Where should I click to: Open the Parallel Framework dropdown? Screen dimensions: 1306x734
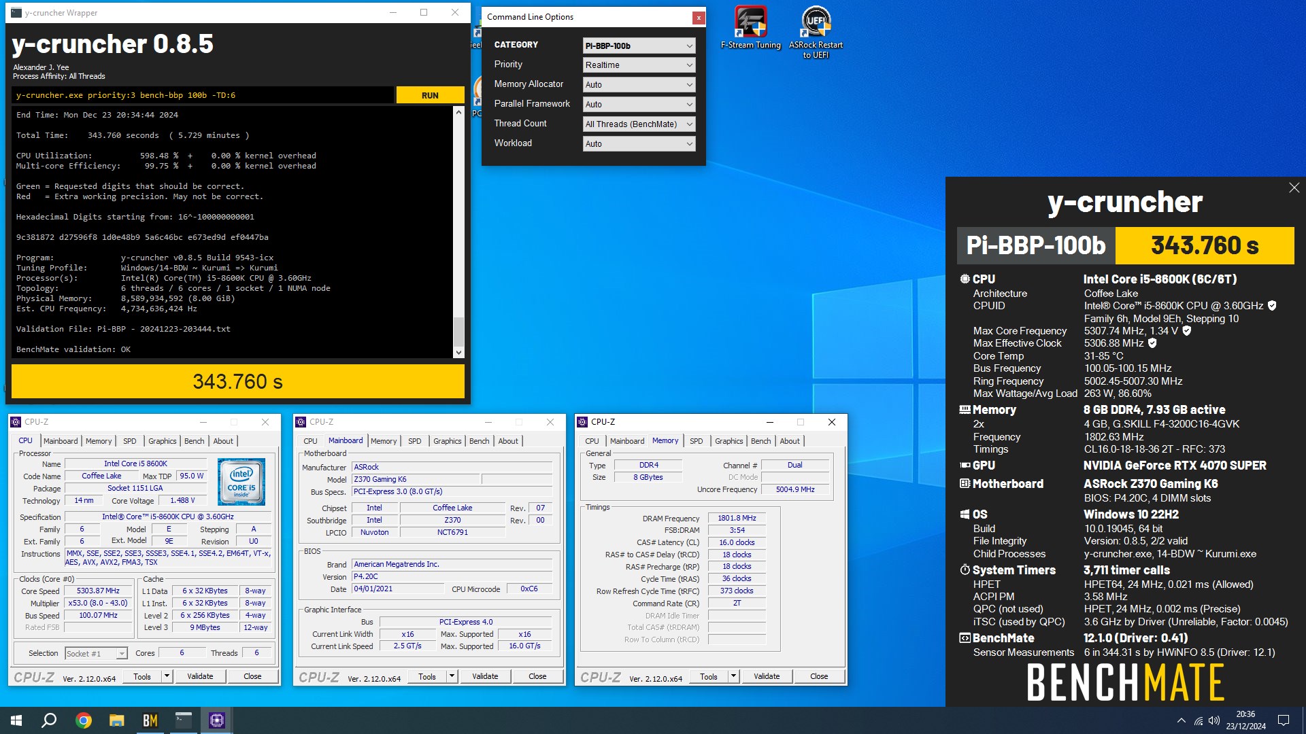tap(639, 105)
